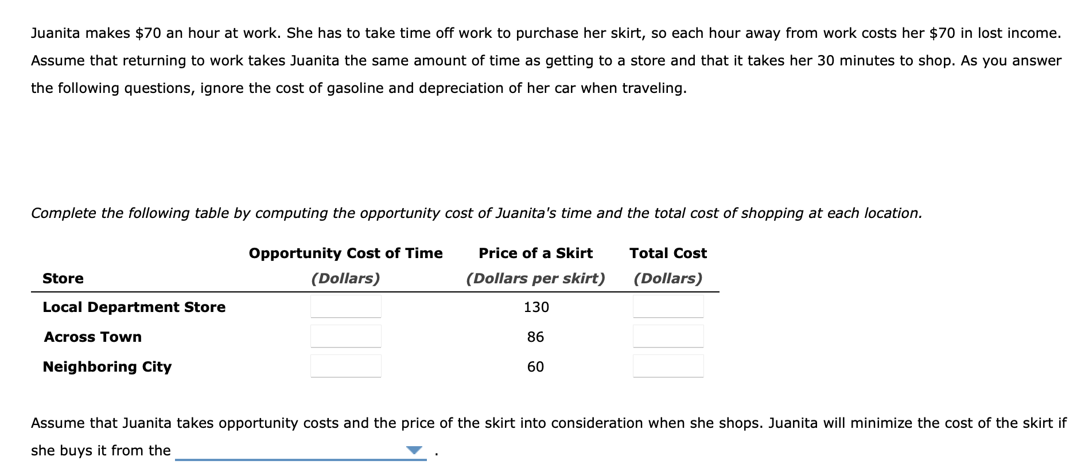The height and width of the screenshot is (476, 1081).
Task: Expand the answer selector after 'she buys it from the'
Action: 415,451
